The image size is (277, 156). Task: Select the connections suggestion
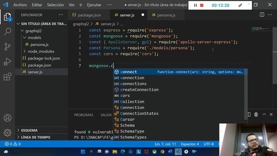coord(179,84)
